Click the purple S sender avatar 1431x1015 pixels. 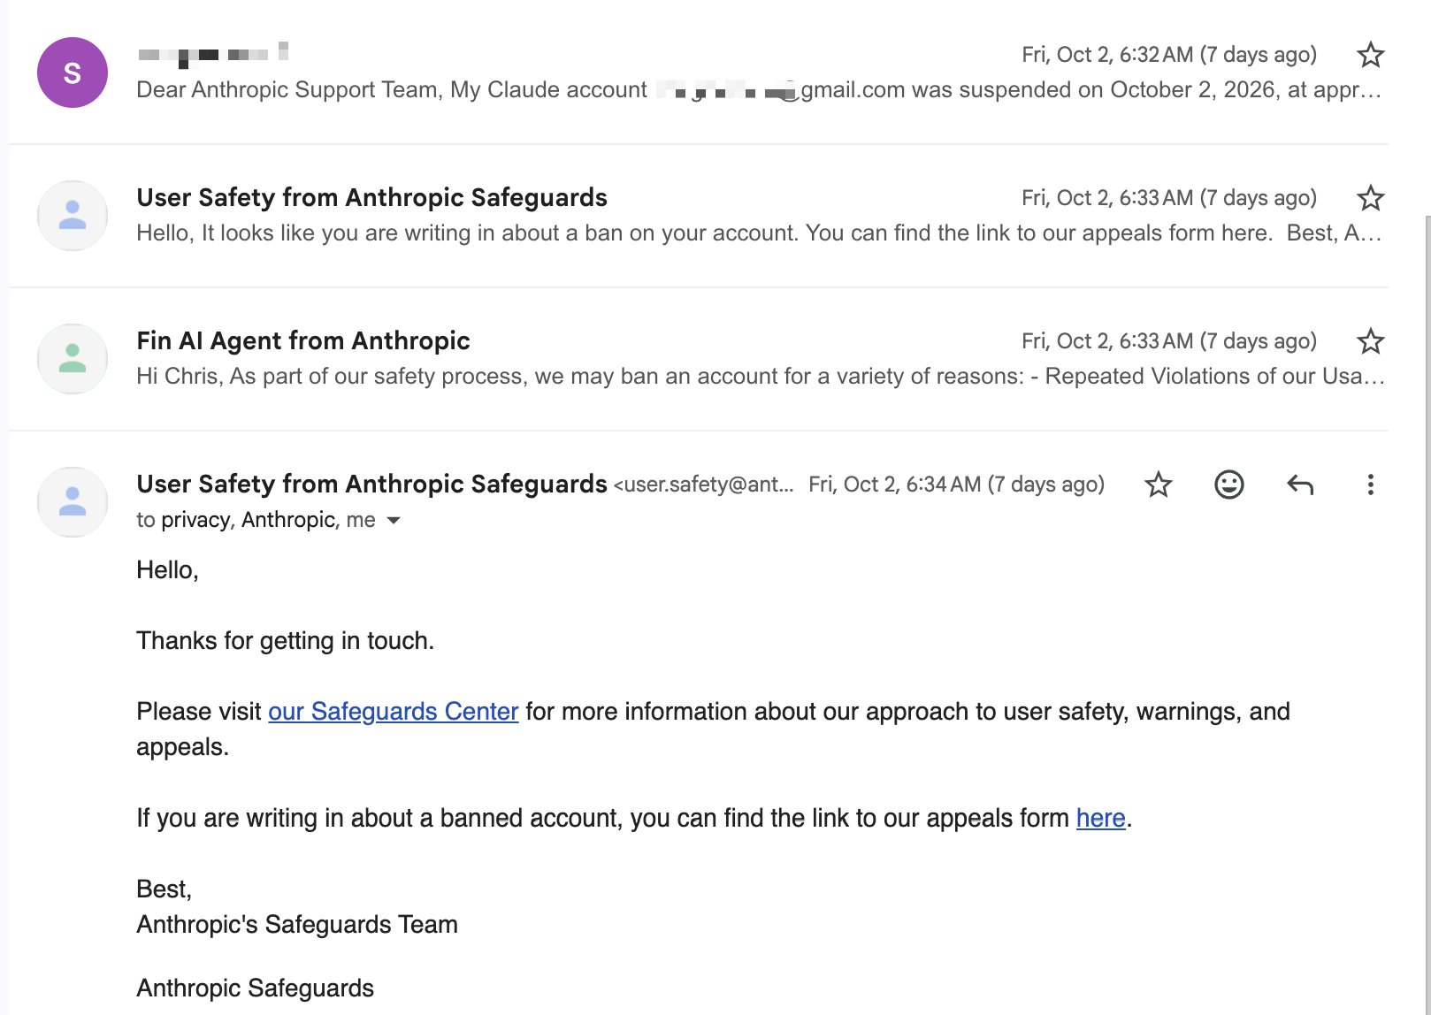(73, 72)
